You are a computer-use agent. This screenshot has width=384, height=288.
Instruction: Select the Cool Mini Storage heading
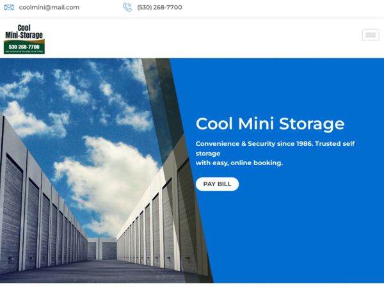coord(270,124)
